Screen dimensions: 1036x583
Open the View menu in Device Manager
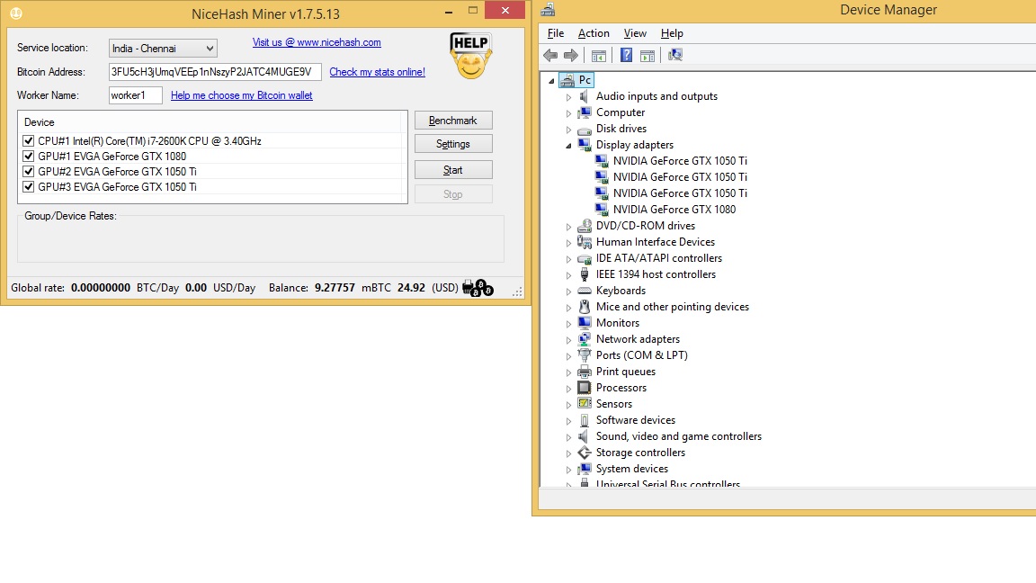click(635, 33)
